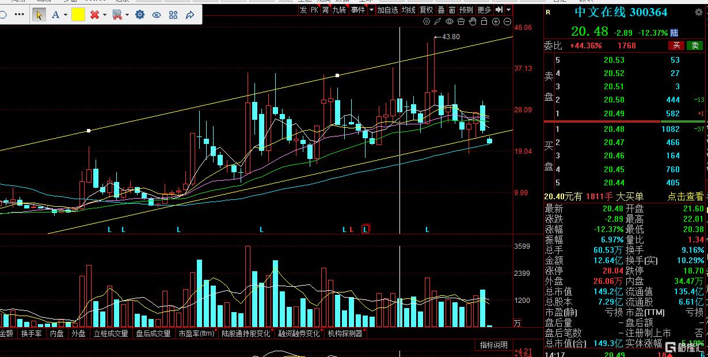Expand the delete tool dropdown arrow
Viewport: 708px width, 357px height.
tap(104, 15)
